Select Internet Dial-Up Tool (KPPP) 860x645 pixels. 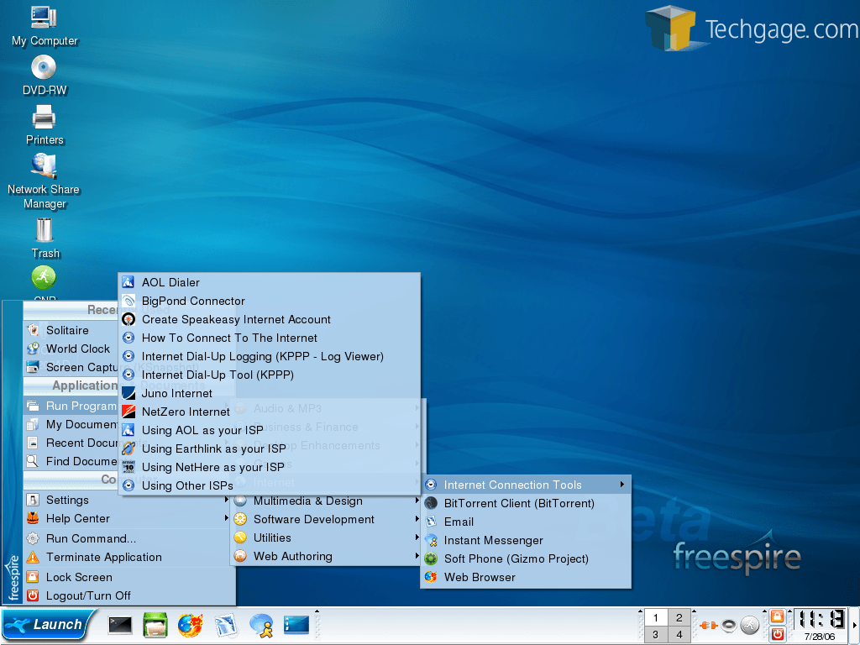pos(270,375)
